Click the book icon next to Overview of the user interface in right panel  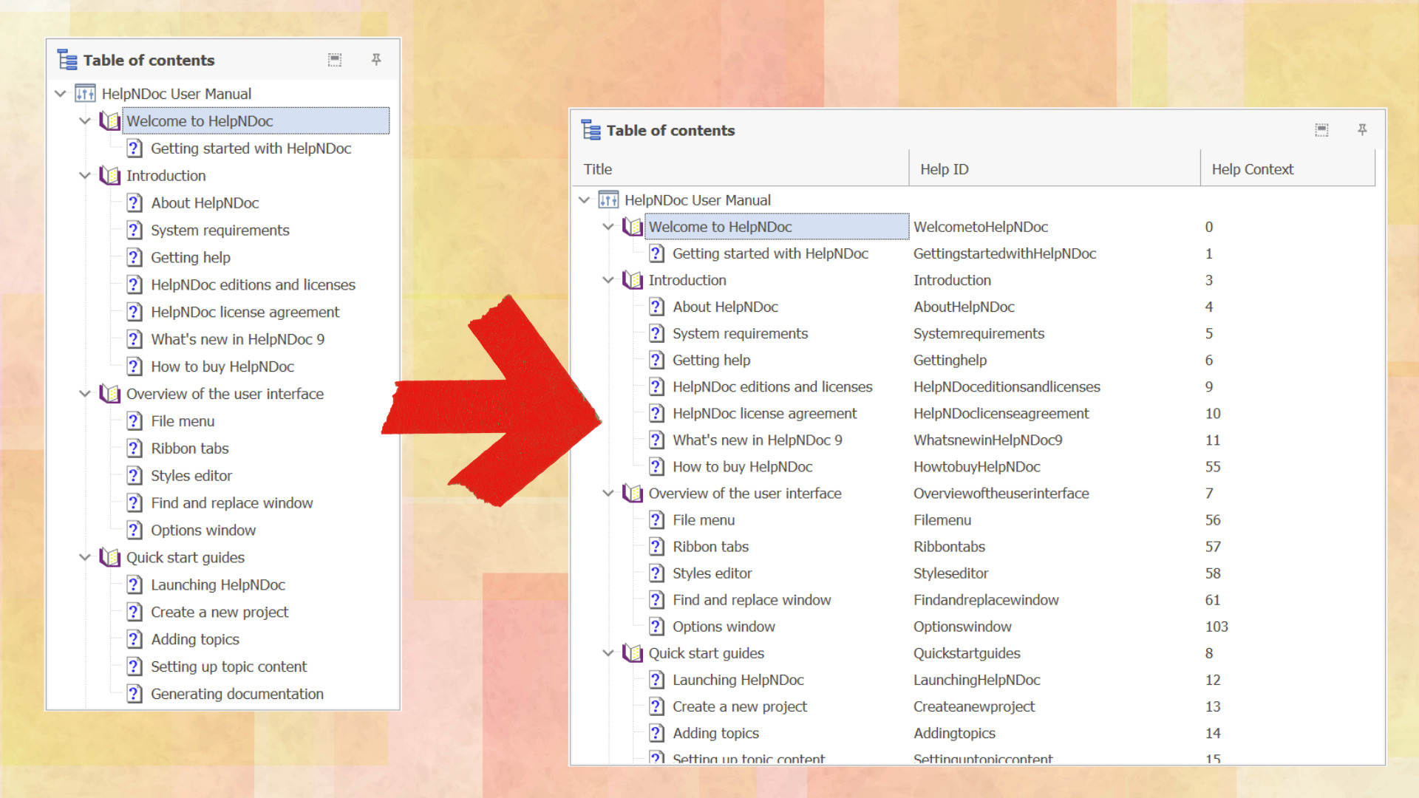[633, 493]
